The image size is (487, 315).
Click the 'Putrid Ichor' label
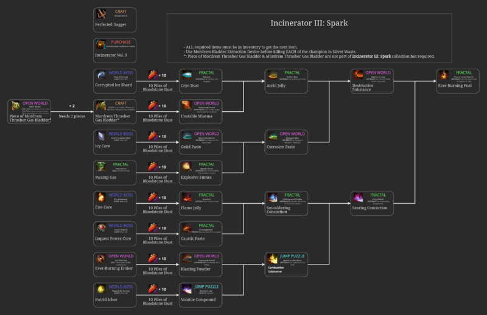pos(106,299)
